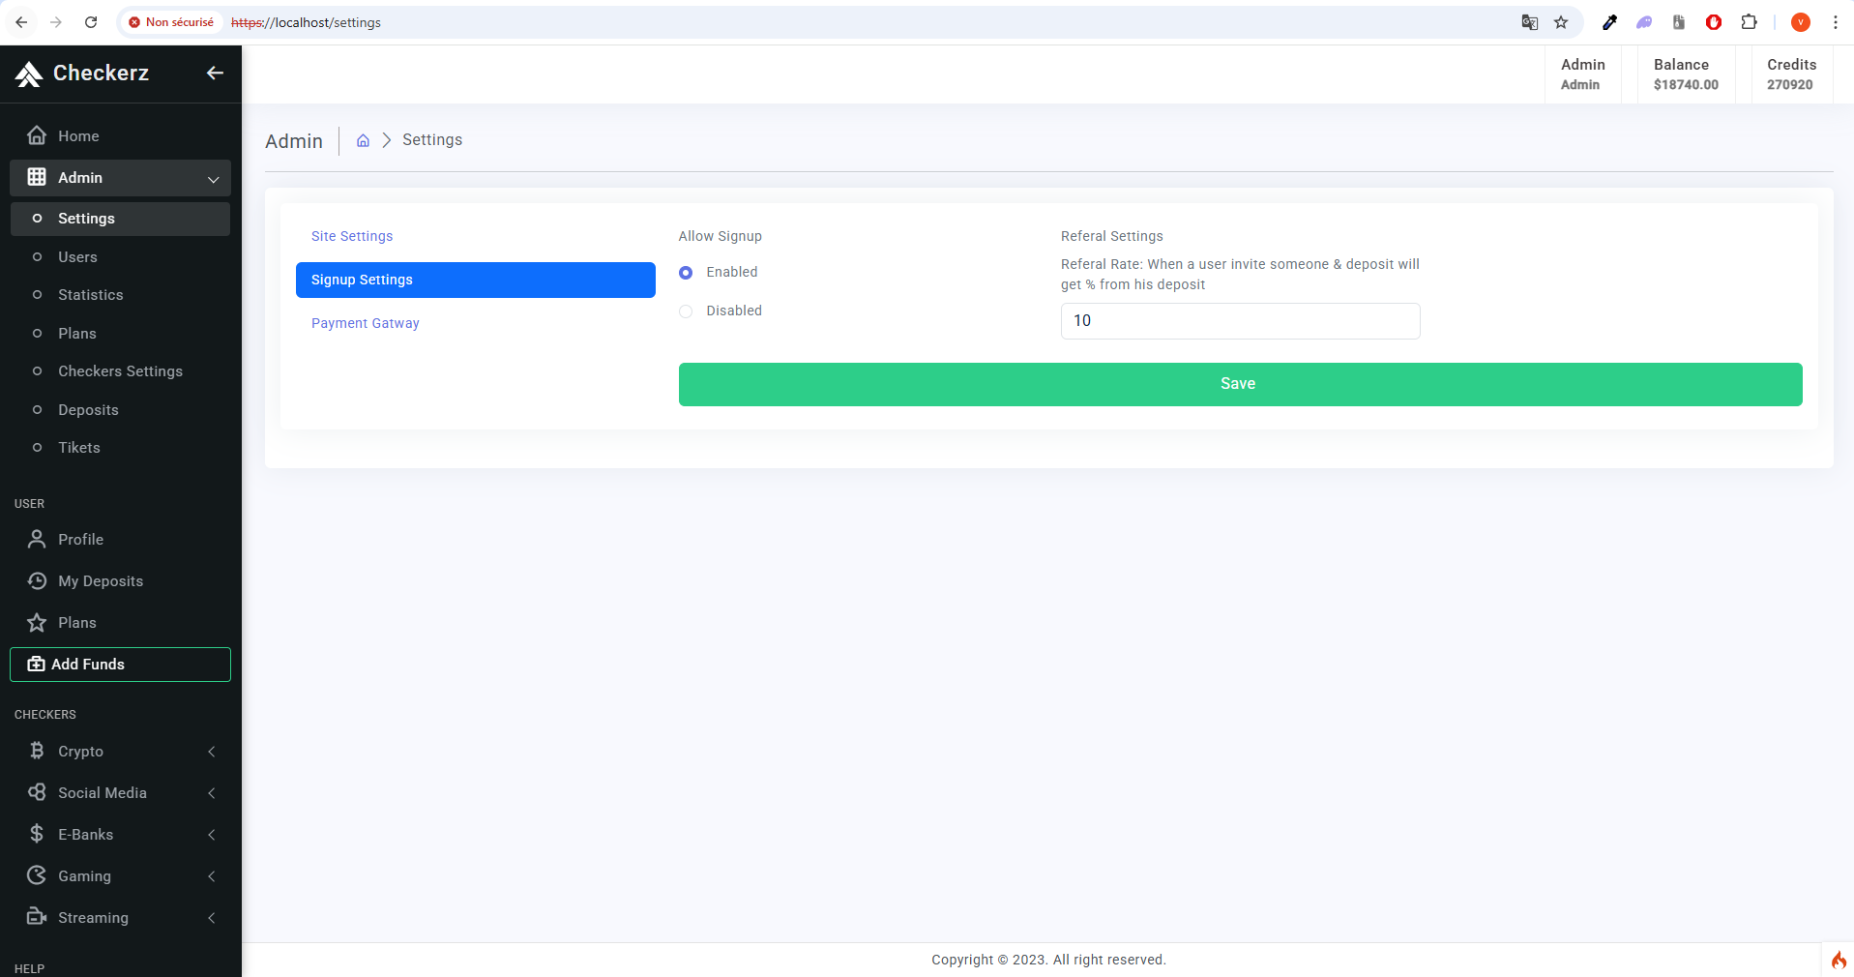Image resolution: width=1854 pixels, height=977 pixels.
Task: Collapse the Admin menu chevron
Action: click(x=213, y=179)
